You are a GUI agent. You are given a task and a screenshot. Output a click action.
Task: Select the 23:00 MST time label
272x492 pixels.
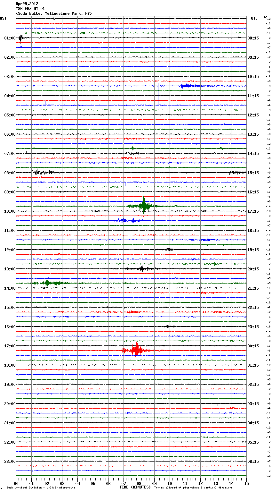pos(10,462)
